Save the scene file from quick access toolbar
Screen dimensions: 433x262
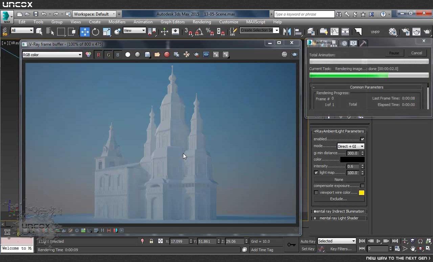point(36,14)
